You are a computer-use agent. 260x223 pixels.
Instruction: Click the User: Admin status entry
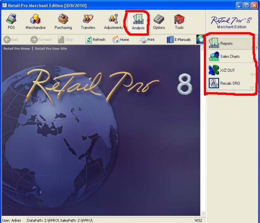12,220
